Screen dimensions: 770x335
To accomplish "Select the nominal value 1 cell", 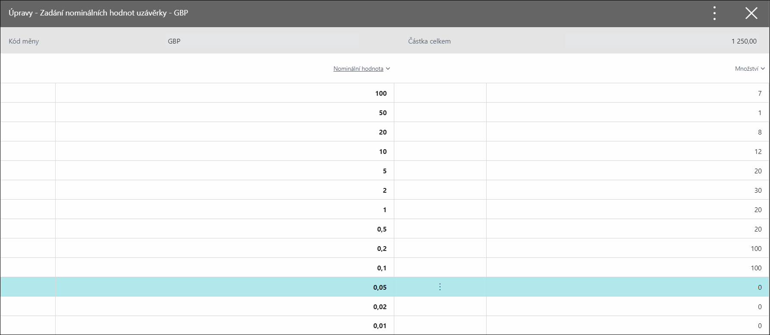I will pos(225,210).
